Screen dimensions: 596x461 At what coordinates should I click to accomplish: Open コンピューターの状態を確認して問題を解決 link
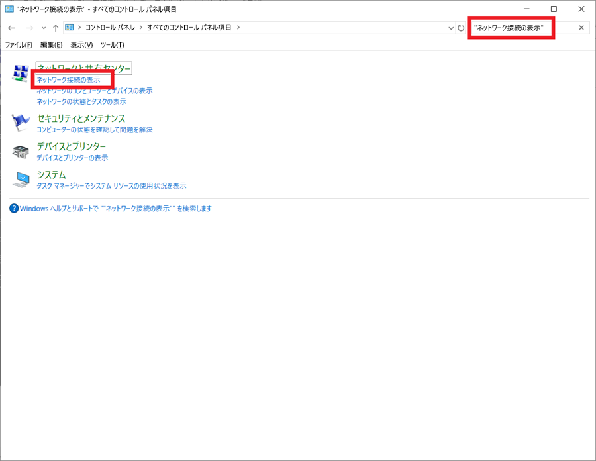94,130
